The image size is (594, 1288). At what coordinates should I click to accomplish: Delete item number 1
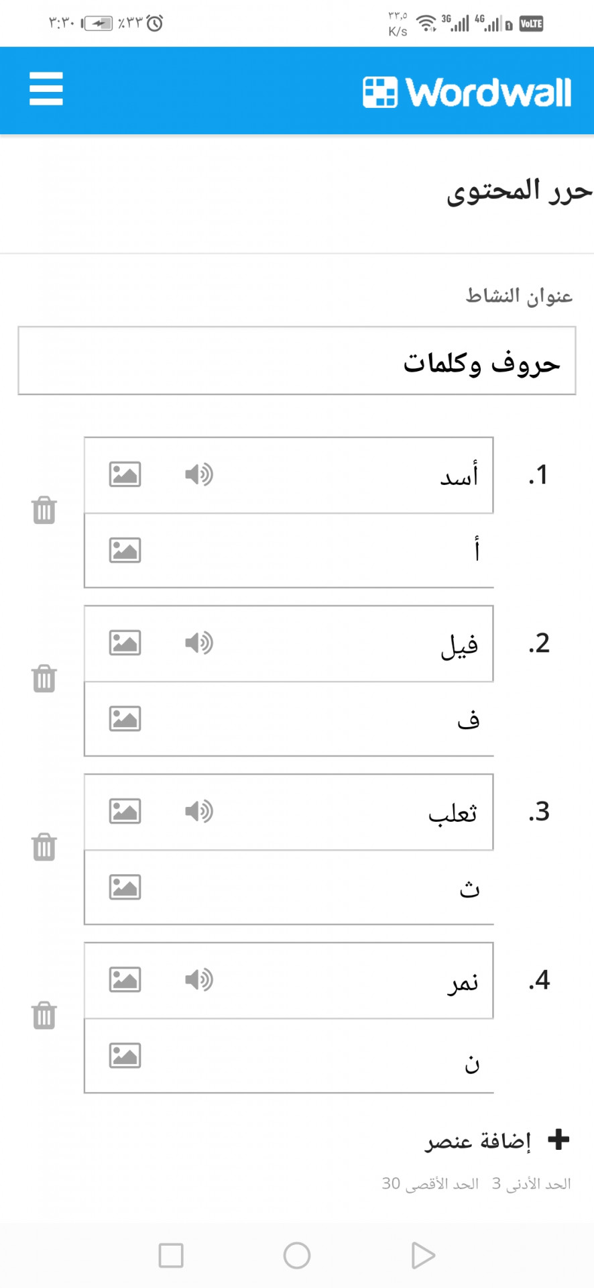tap(44, 510)
